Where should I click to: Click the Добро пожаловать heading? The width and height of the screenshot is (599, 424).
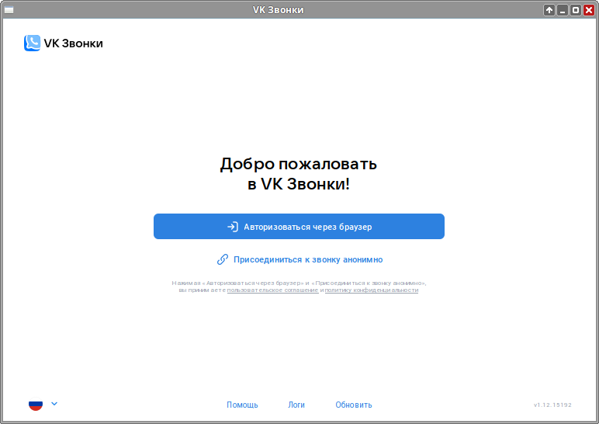(x=299, y=174)
